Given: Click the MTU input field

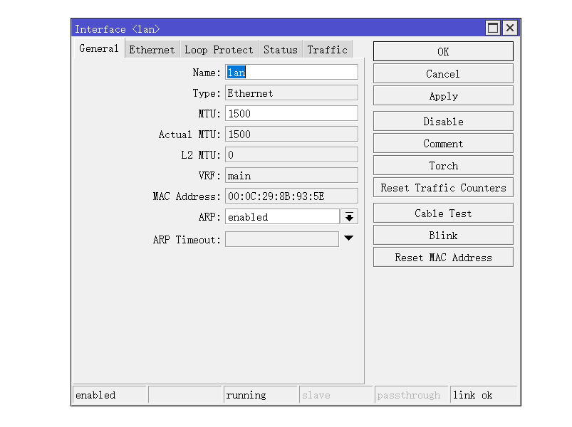Looking at the screenshot, I should (291, 114).
